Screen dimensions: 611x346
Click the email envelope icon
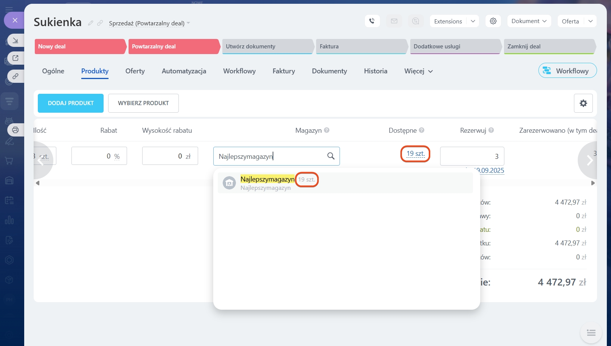click(x=394, y=21)
